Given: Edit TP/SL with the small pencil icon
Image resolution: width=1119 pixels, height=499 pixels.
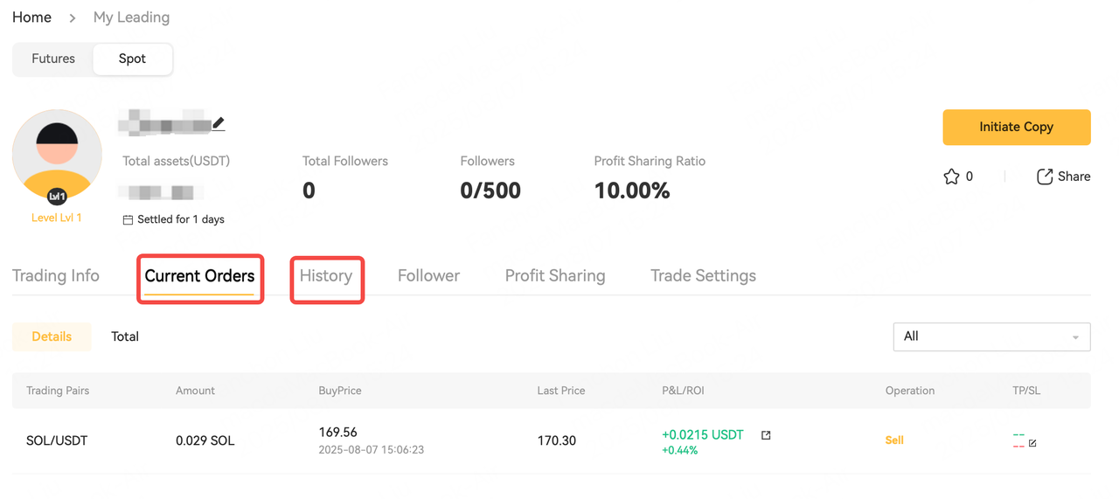Looking at the screenshot, I should tap(1032, 444).
